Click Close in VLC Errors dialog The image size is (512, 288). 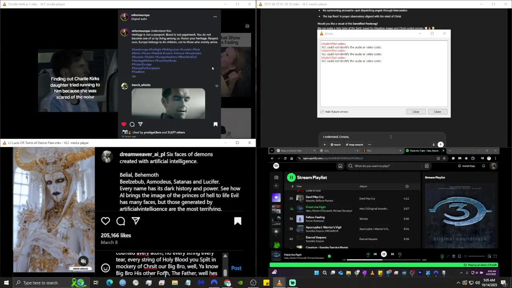pyautogui.click(x=437, y=112)
